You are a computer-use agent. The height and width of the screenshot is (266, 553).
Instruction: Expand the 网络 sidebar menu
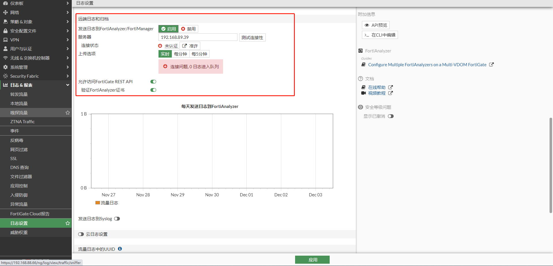36,12
